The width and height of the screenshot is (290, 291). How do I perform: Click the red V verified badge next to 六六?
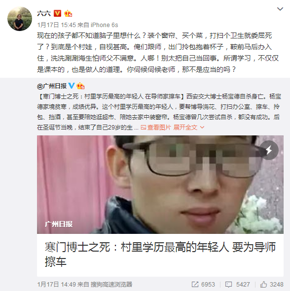57,13
